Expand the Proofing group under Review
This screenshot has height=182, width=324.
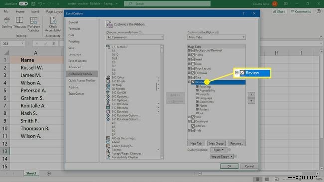pos(197,87)
